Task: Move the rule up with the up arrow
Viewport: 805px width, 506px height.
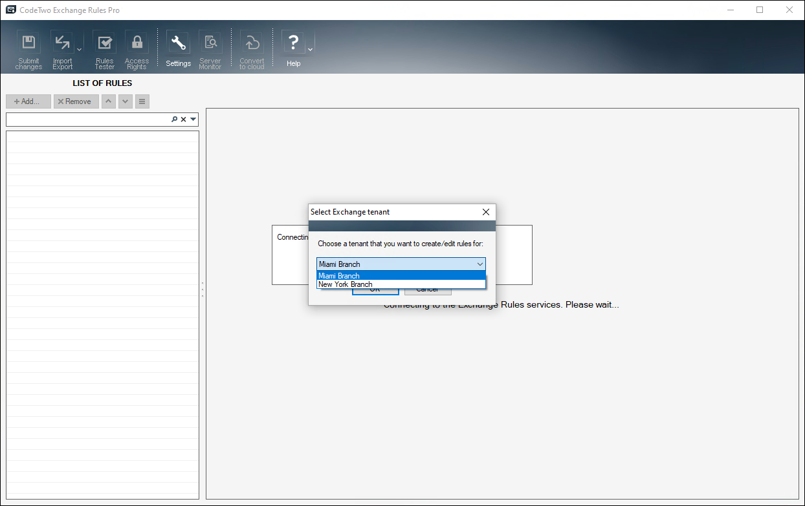Action: [109, 101]
